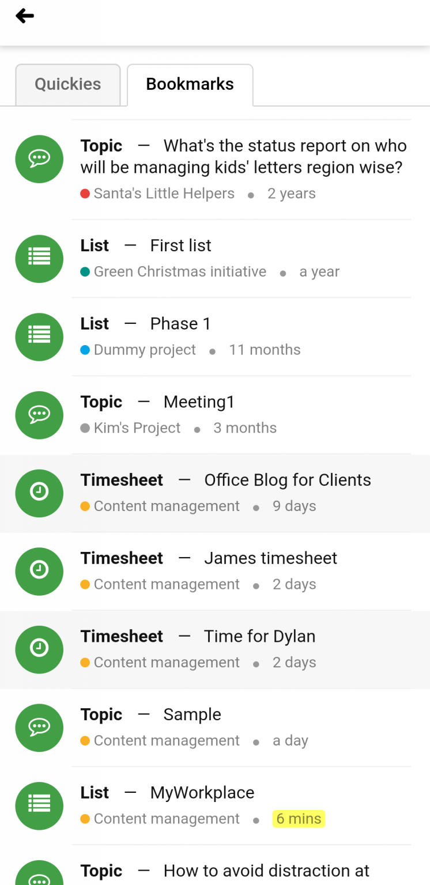This screenshot has height=885, width=430.
Task: Tap the List icon beside Phase 1
Action: [39, 336]
